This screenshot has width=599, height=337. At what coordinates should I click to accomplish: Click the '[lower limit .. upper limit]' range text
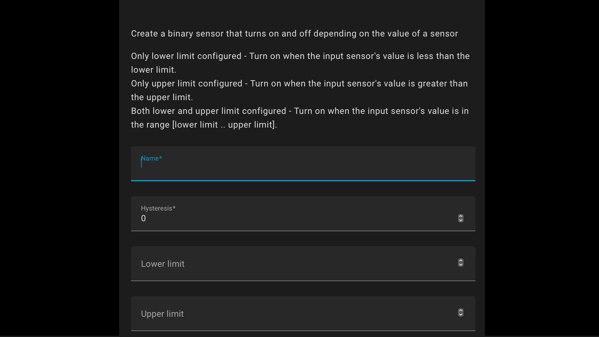pyautogui.click(x=224, y=125)
